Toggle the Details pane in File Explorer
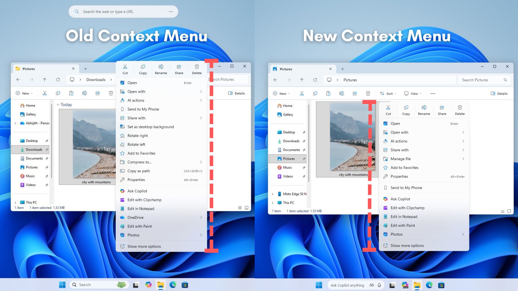The width and height of the screenshot is (518, 291). point(499,93)
